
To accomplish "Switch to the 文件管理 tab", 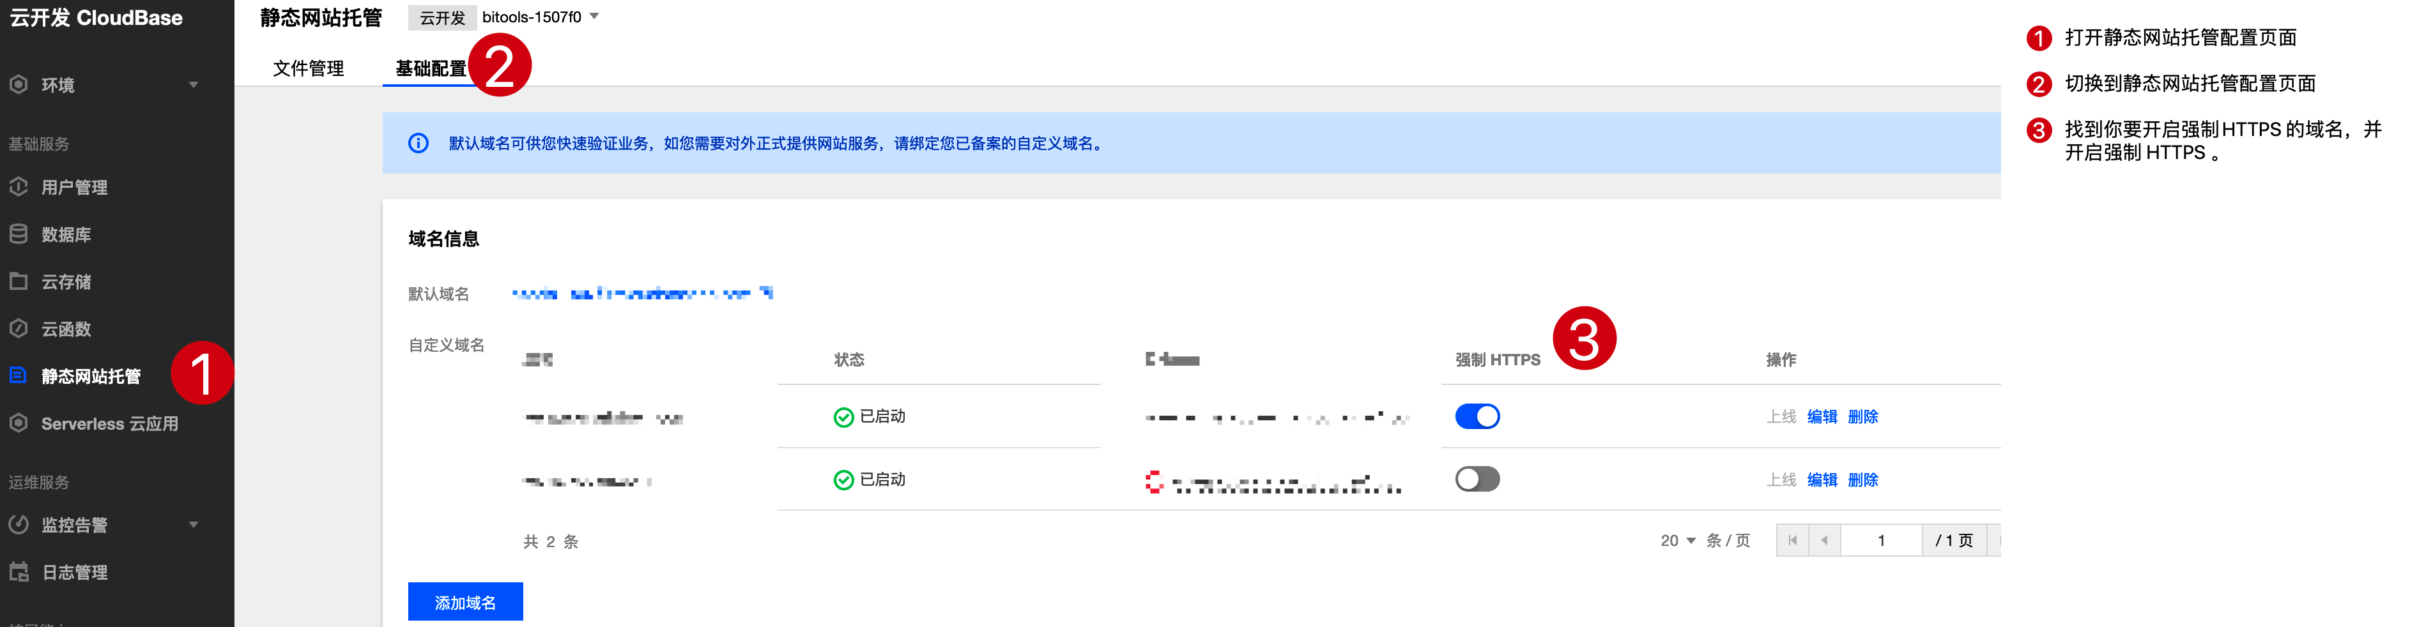I will tap(309, 68).
